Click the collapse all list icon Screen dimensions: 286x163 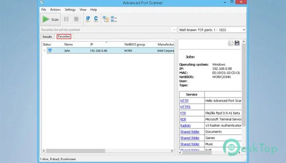pyautogui.click(x=114, y=19)
